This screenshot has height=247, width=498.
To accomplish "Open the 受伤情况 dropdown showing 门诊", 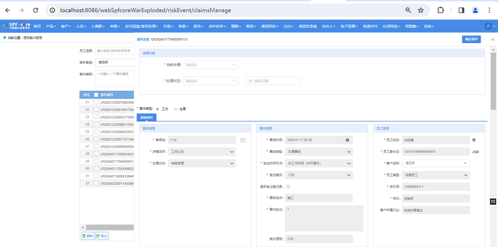I will pyautogui.click(x=319, y=175).
